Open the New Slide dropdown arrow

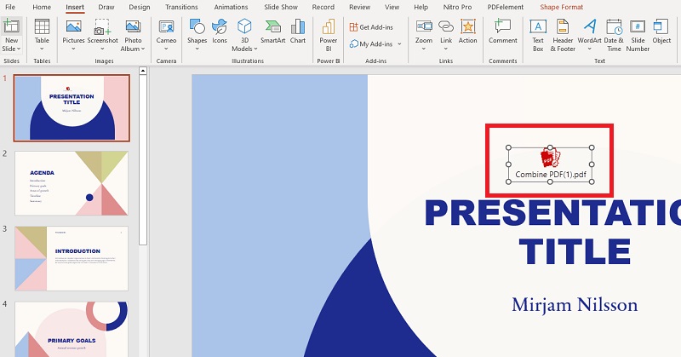click(19, 49)
